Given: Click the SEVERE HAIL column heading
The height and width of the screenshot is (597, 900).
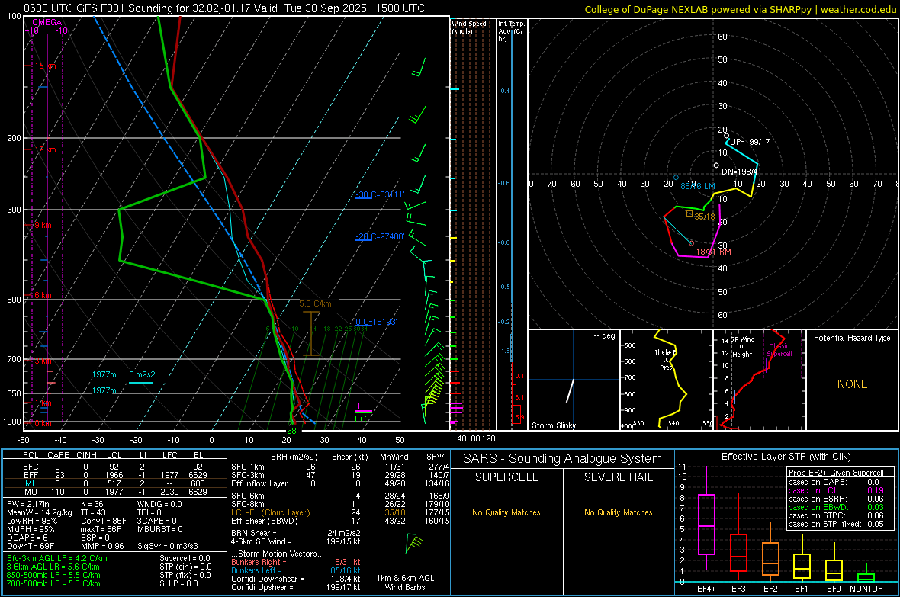Looking at the screenshot, I should click(x=618, y=477).
